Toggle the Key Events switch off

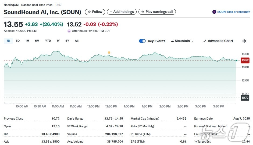[x=142, y=41]
